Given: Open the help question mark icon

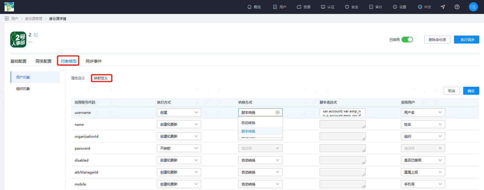Looking at the screenshot, I should point(457,7).
